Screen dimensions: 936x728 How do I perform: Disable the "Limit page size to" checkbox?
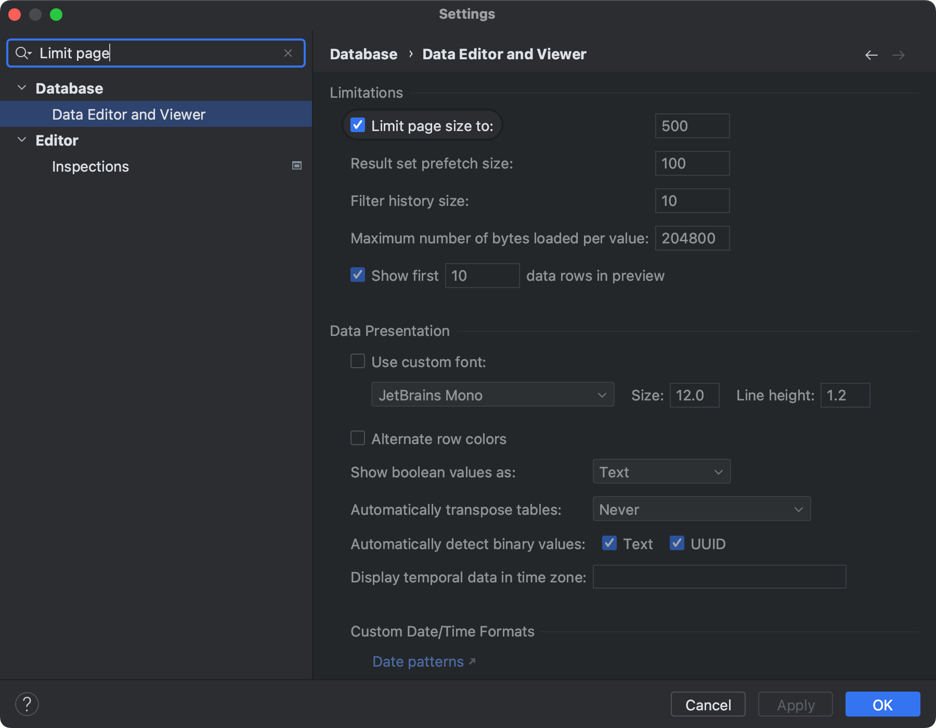click(x=357, y=125)
